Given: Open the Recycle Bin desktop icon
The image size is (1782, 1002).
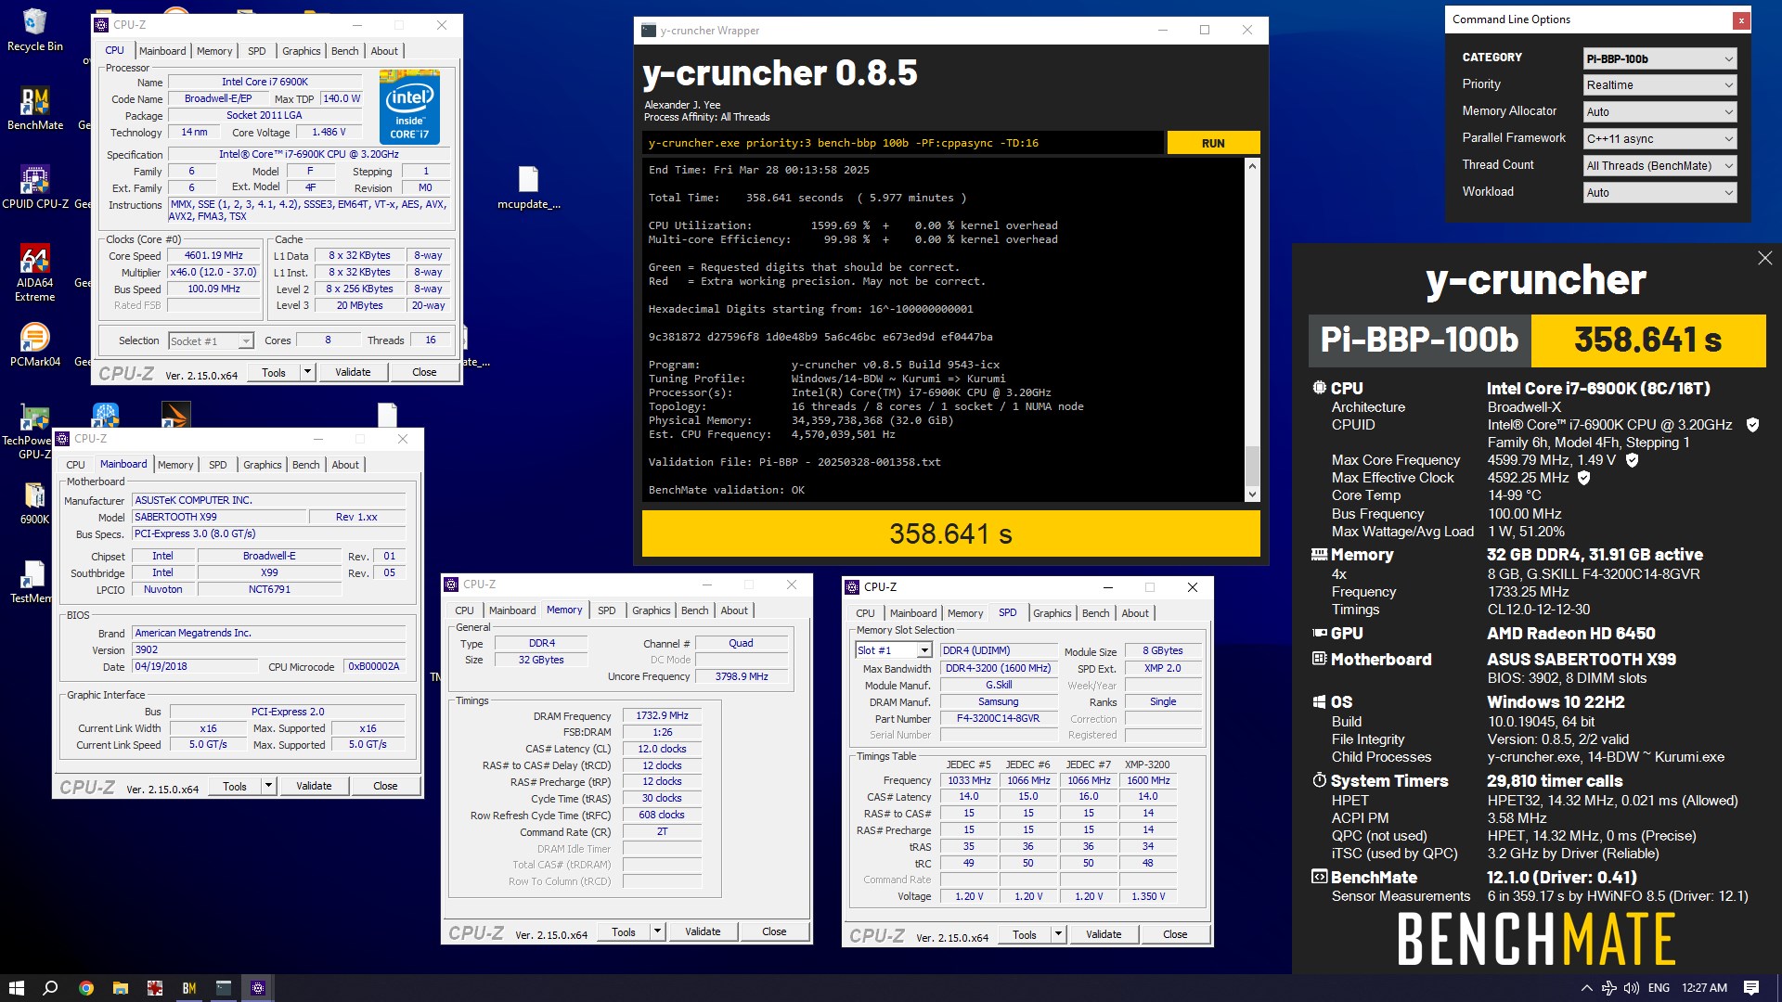Looking at the screenshot, I should (34, 30).
